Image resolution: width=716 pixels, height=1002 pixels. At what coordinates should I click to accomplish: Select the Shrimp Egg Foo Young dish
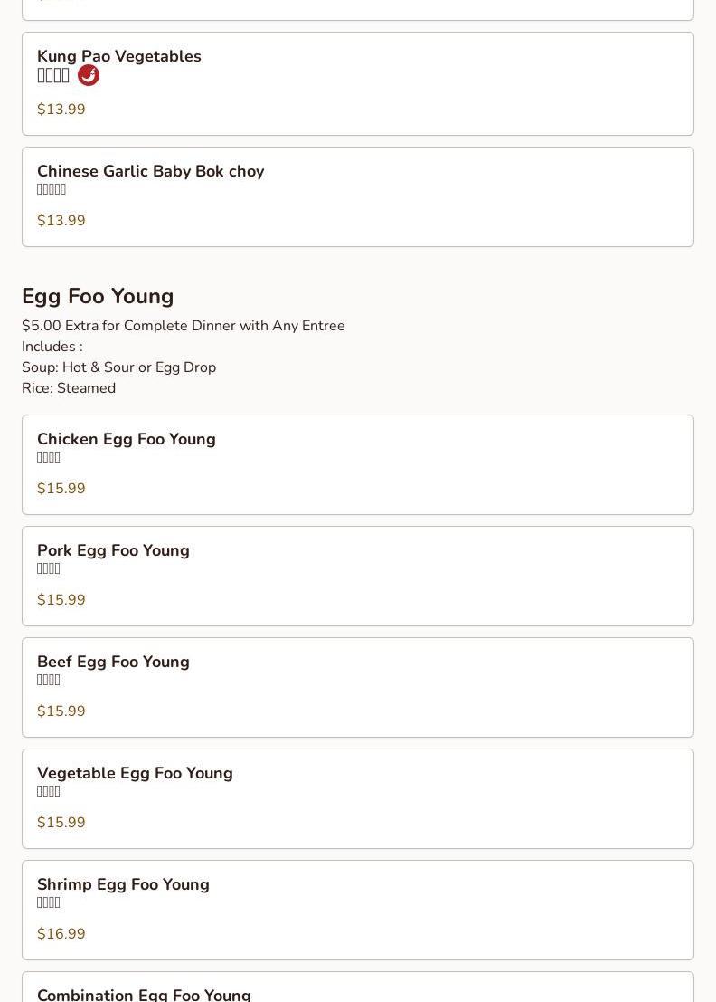point(123,884)
